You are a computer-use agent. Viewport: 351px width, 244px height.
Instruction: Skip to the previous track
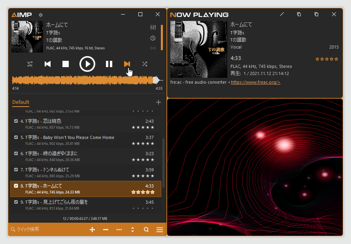tap(47, 64)
